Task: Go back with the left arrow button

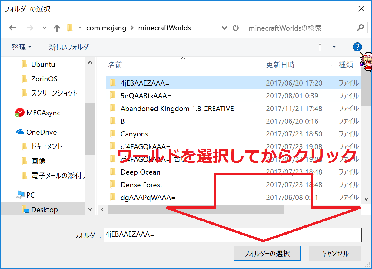Action: 12,28
